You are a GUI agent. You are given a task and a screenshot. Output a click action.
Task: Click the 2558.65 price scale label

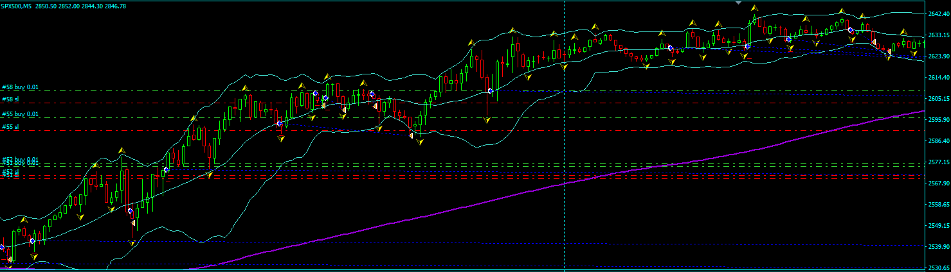939,205
